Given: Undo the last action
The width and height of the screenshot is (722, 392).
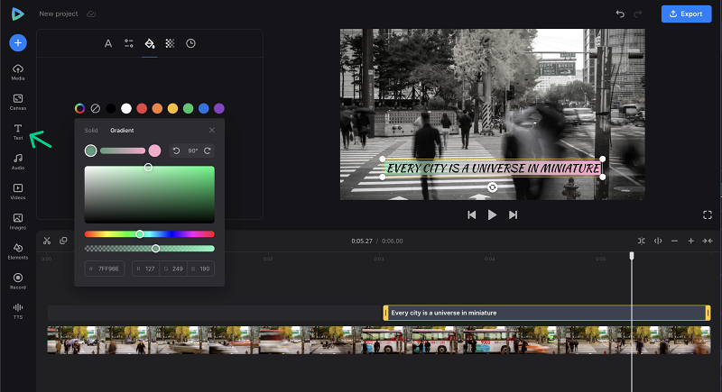Looking at the screenshot, I should (x=620, y=14).
